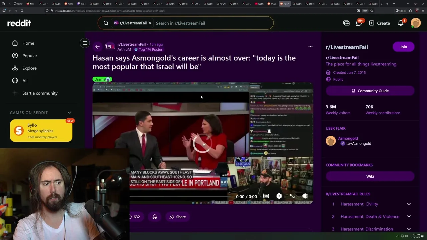Click the search magnifier icon

click(106, 23)
